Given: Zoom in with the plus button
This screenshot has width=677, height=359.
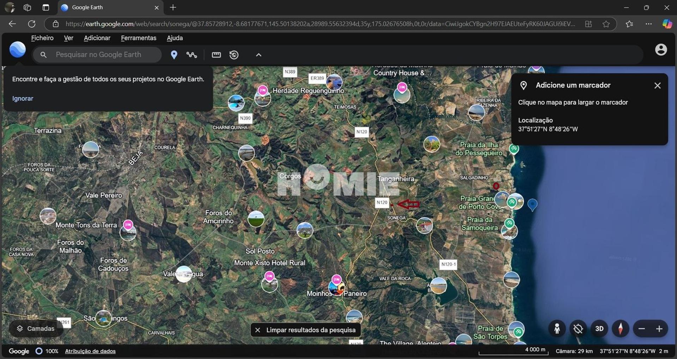Looking at the screenshot, I should (659, 329).
